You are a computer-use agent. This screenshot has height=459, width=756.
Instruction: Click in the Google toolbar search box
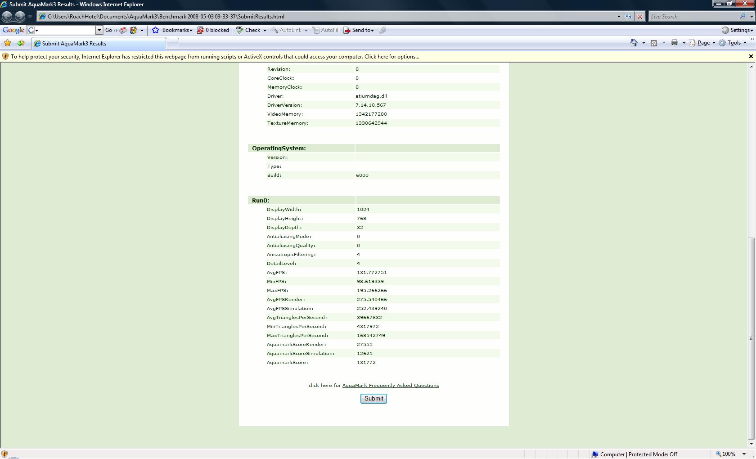[65, 30]
